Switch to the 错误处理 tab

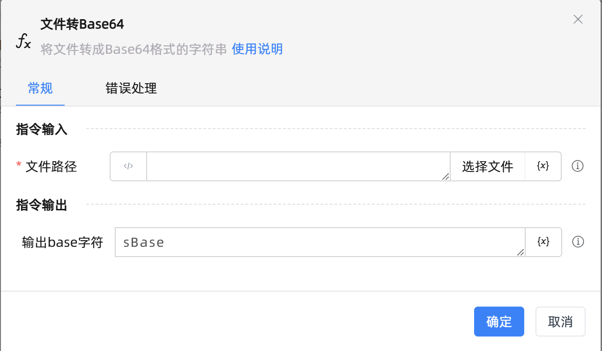pyautogui.click(x=131, y=88)
